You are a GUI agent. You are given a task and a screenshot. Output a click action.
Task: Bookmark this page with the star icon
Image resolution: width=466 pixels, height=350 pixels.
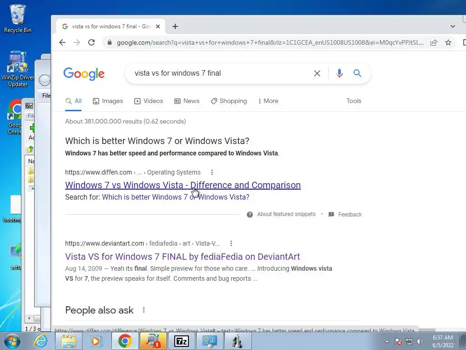(x=448, y=42)
